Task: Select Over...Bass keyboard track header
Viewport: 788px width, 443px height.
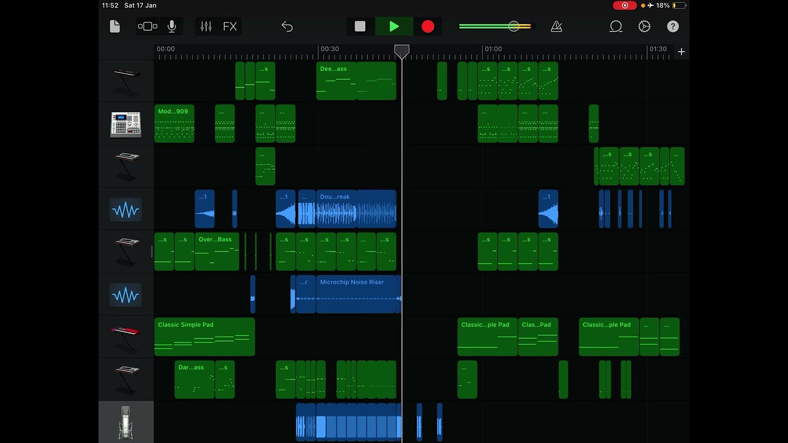Action: pos(126,252)
